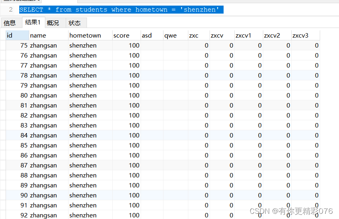Click zxcv3 value 0 in row 86
Screen dimensions: 339x219
[x=306, y=155]
